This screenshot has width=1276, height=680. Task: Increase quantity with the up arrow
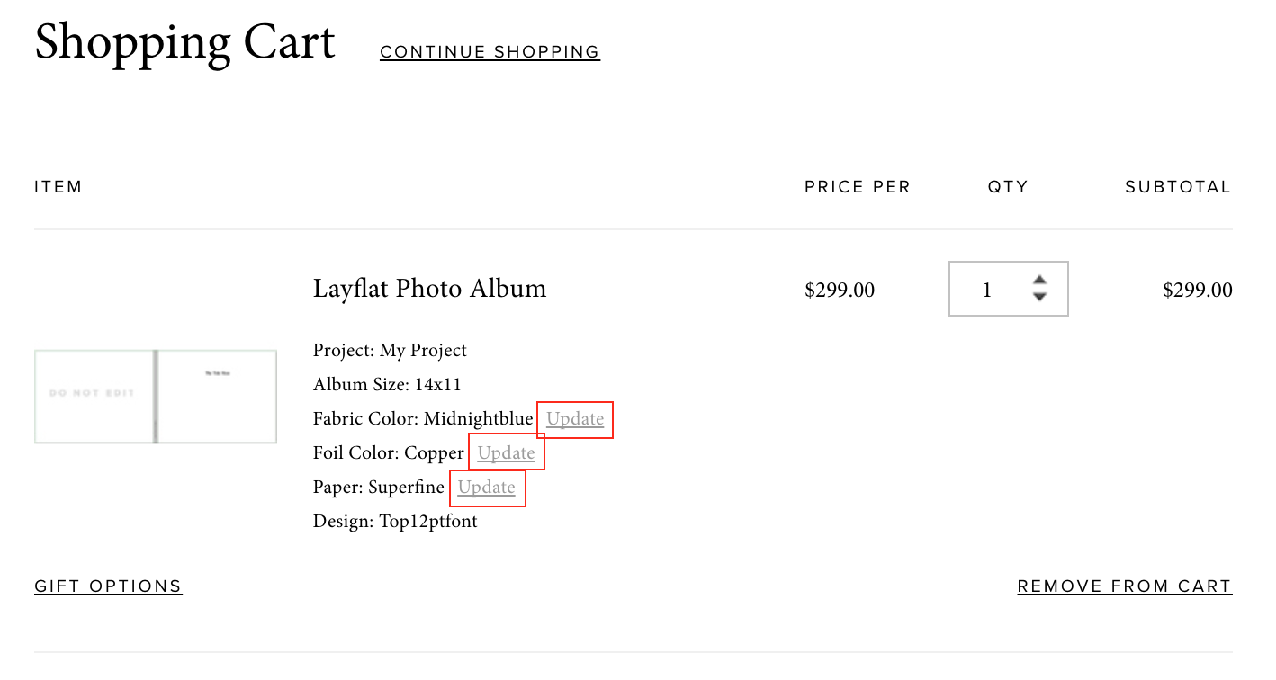(x=1039, y=280)
